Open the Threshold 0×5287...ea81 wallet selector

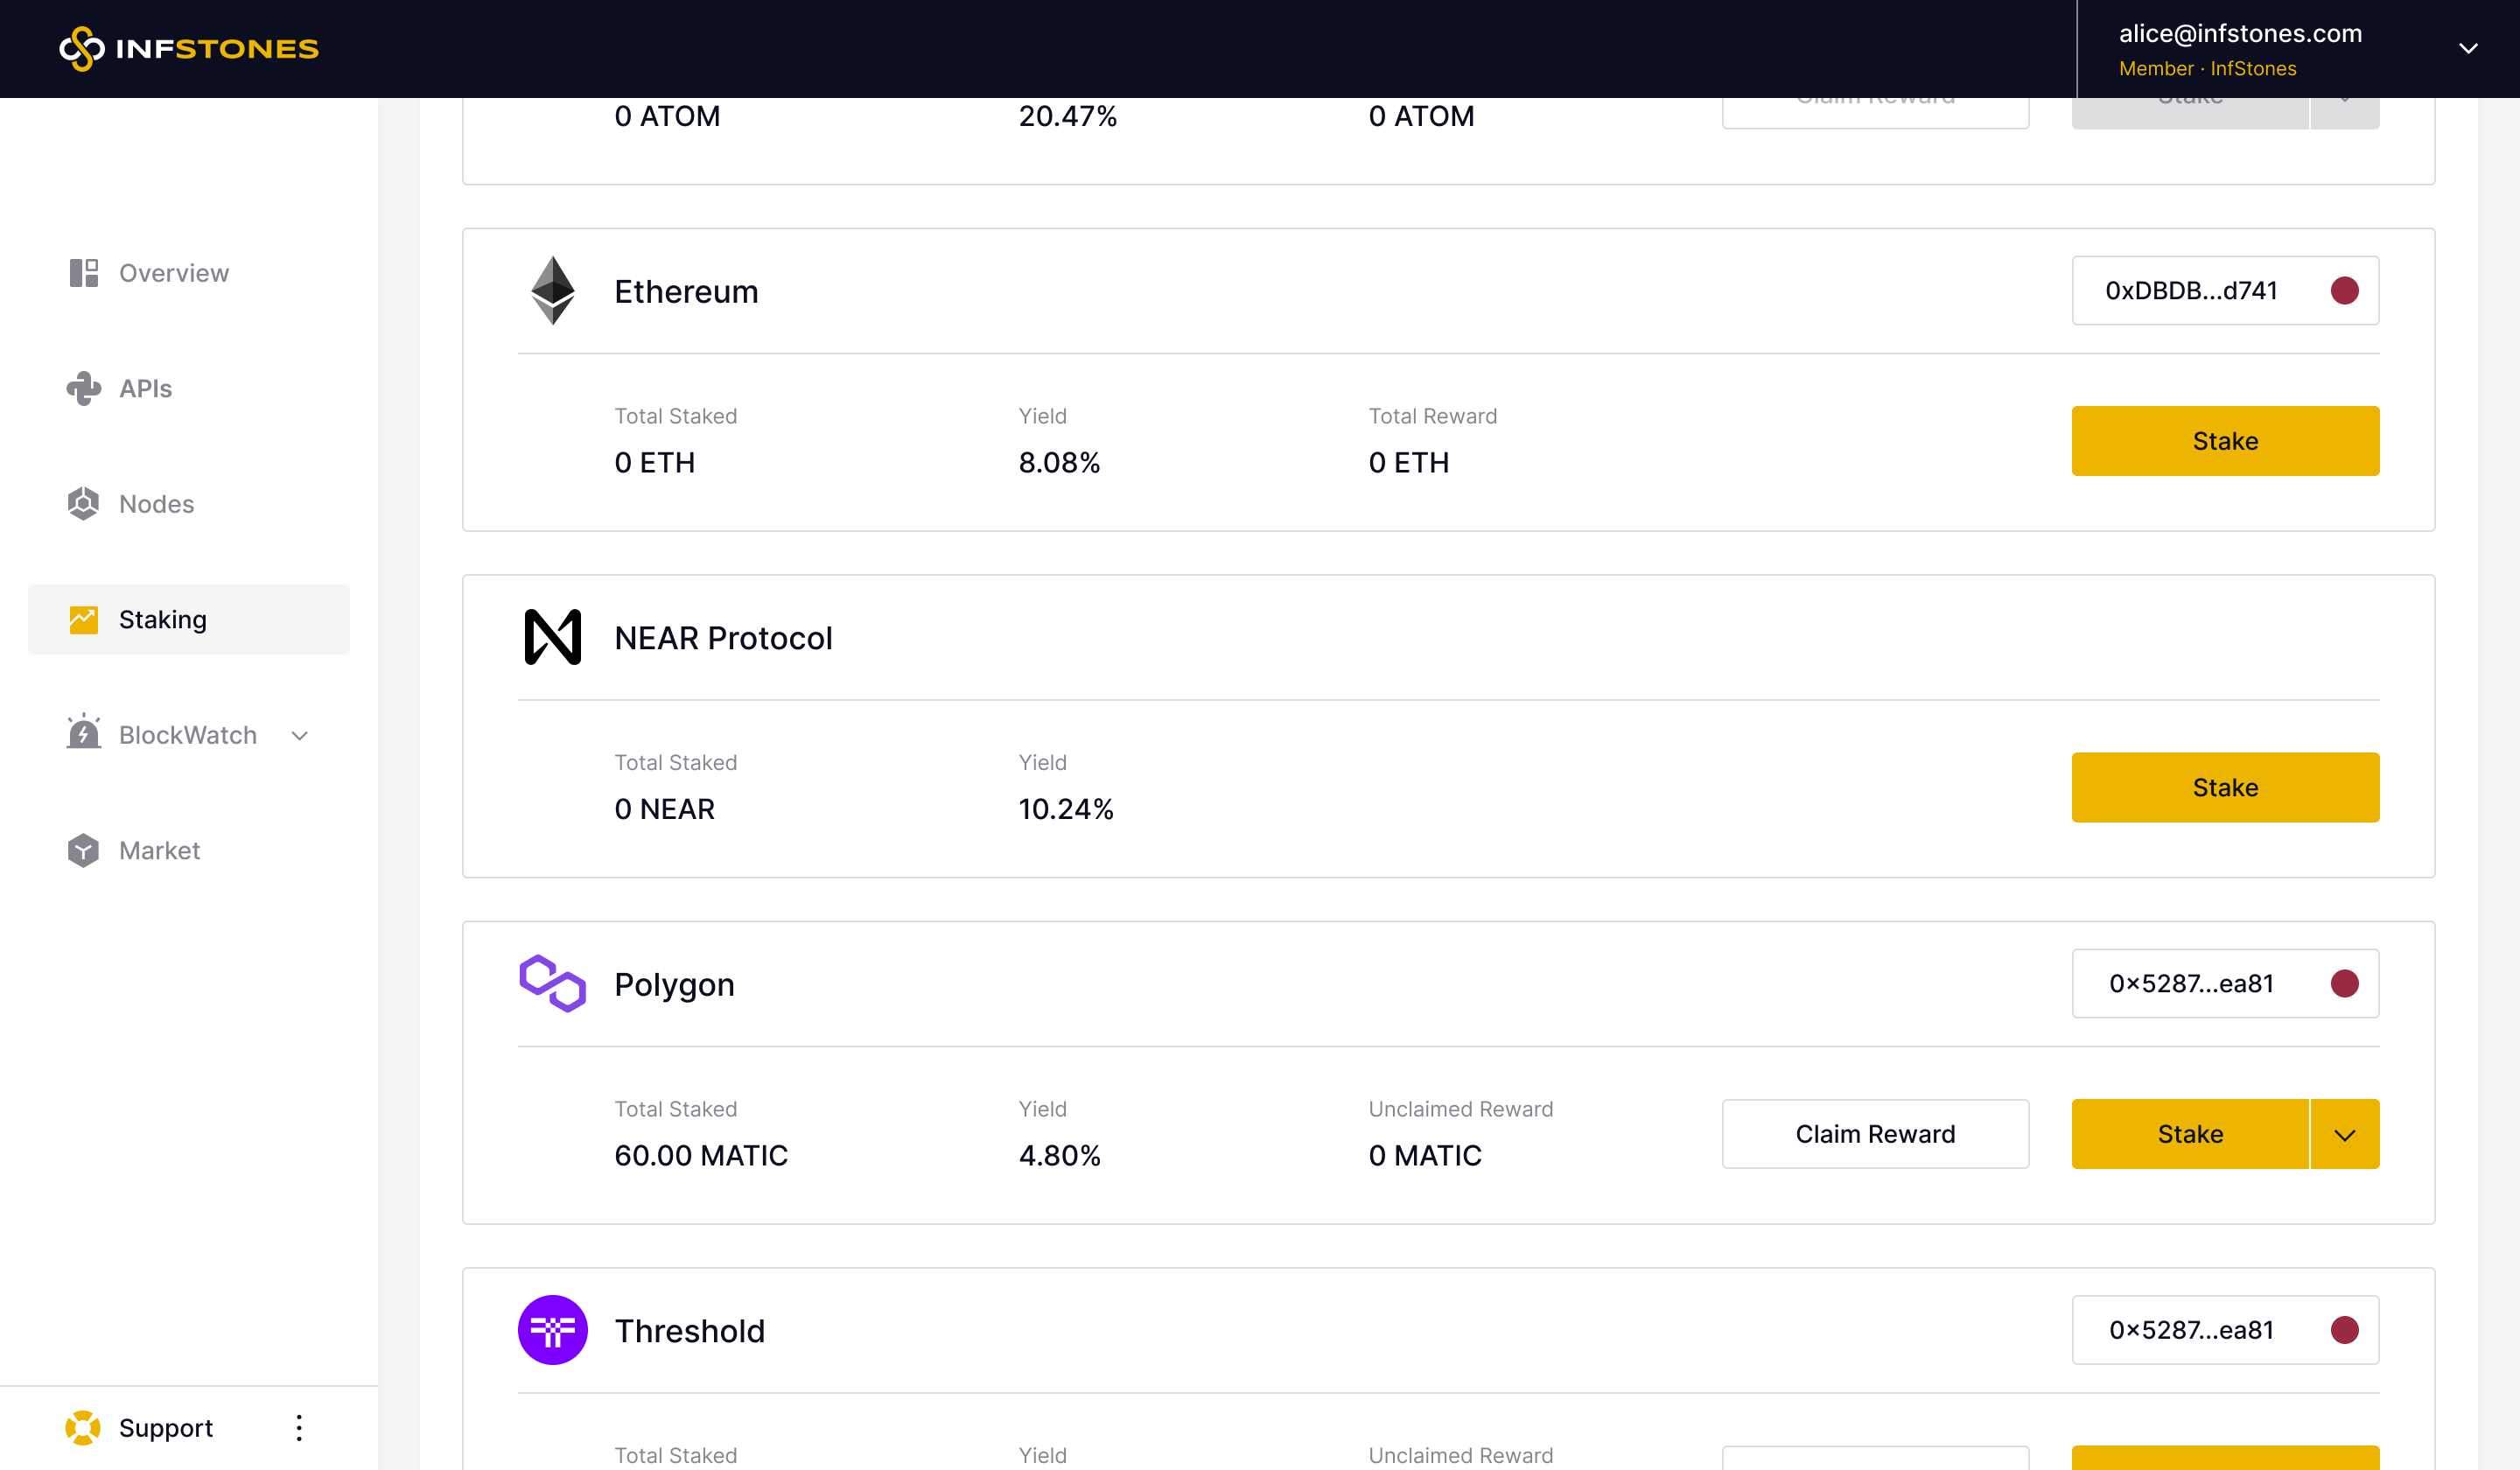[2225, 1330]
